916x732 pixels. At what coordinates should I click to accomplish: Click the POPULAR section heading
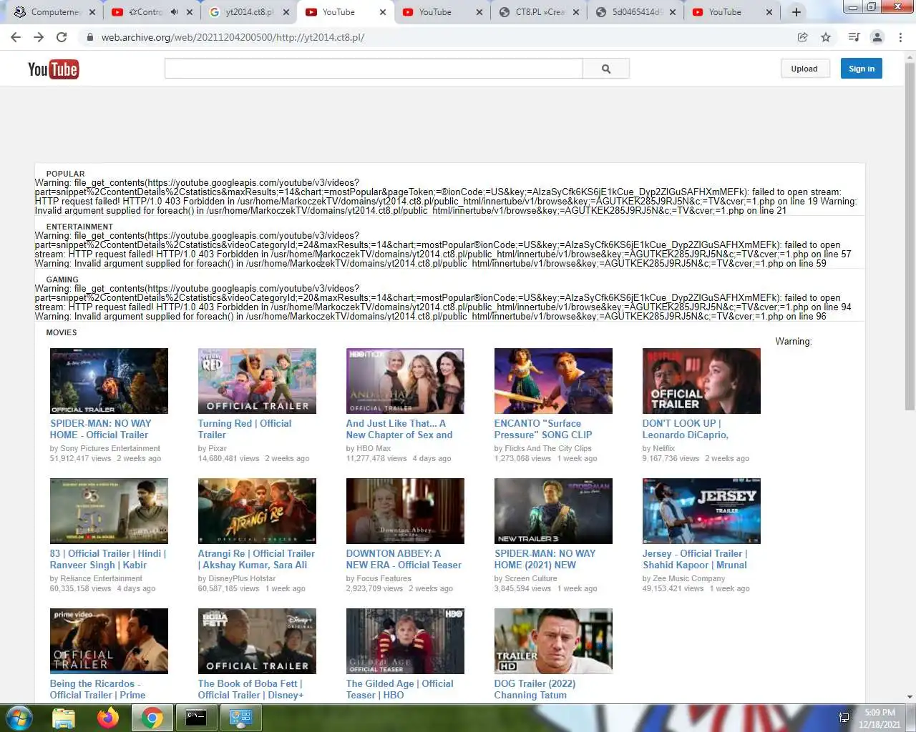(65, 174)
